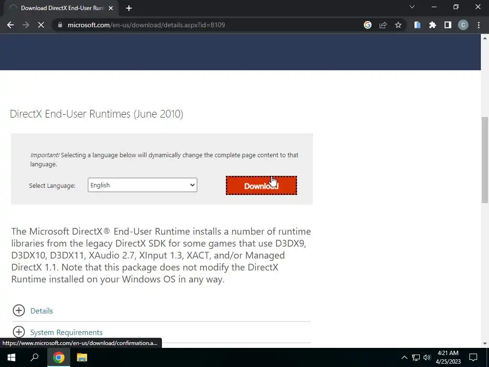Bookmark this page with the star icon

coord(398,25)
